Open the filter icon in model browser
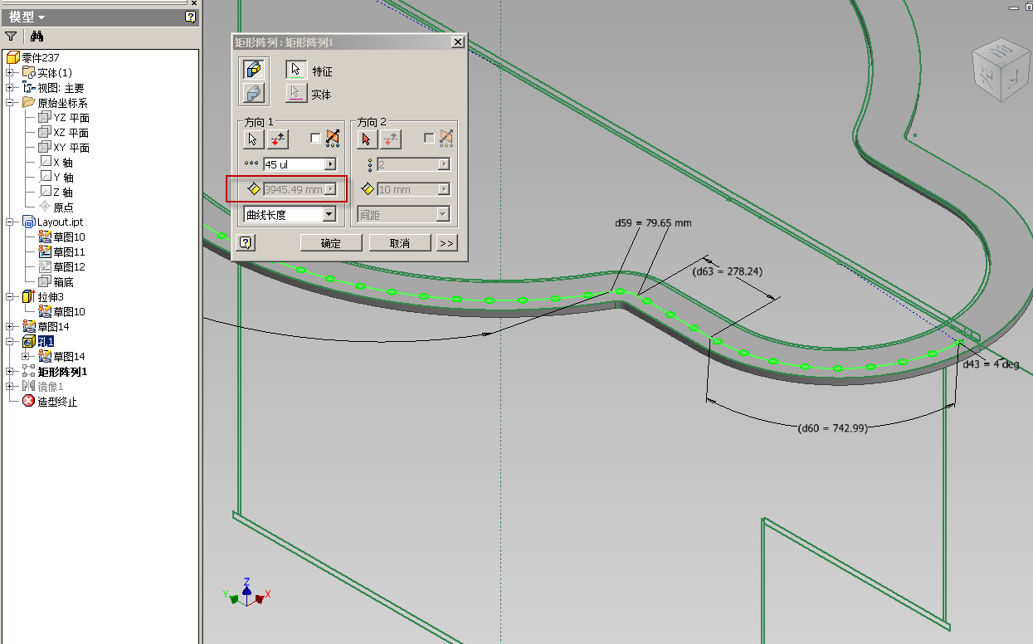Viewport: 1033px width, 644px height. (x=11, y=37)
